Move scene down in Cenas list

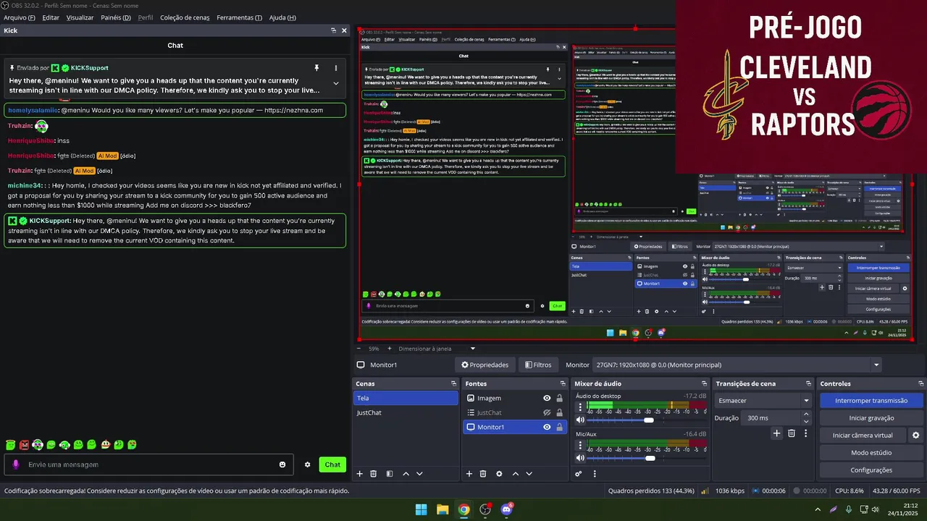[x=419, y=474]
